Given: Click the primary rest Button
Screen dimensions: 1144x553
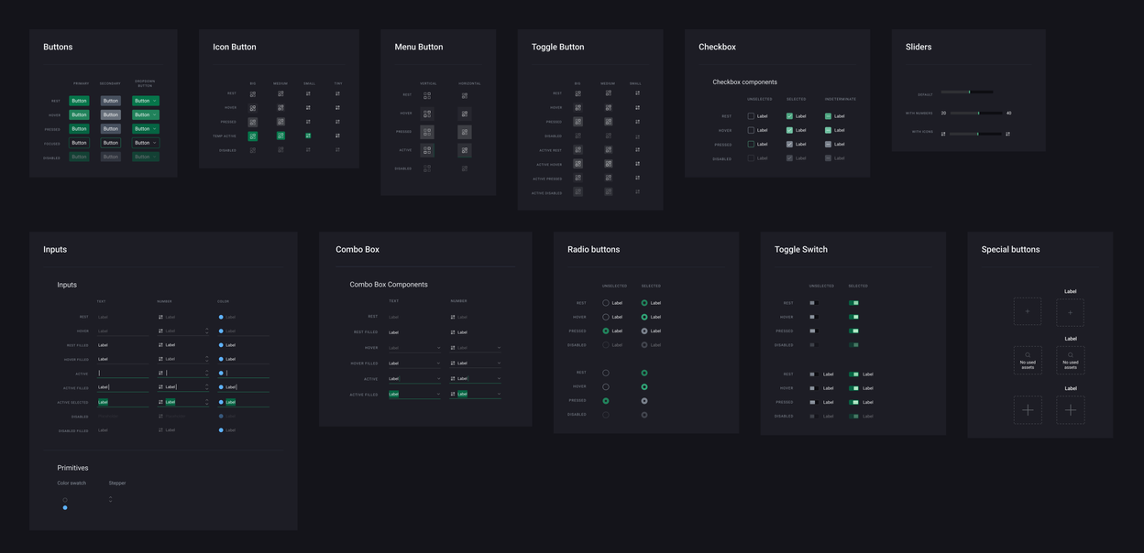Looking at the screenshot, I should (80, 101).
